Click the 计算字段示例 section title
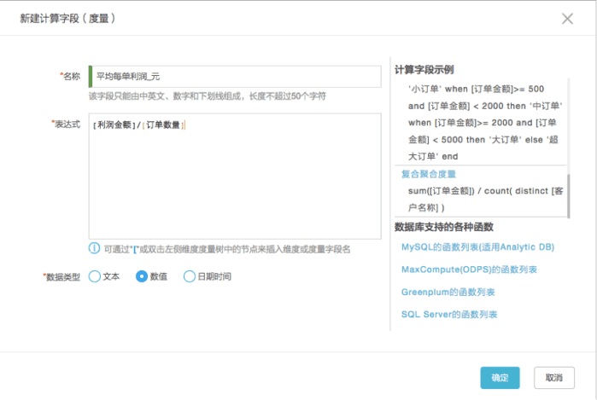The height and width of the screenshot is (400, 597). [424, 70]
